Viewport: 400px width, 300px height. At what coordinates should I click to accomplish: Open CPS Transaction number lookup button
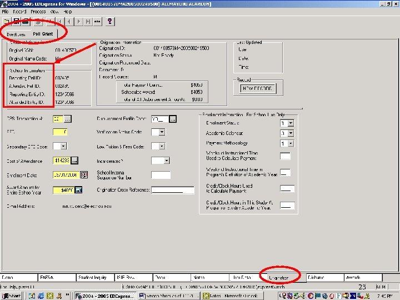point(68,119)
